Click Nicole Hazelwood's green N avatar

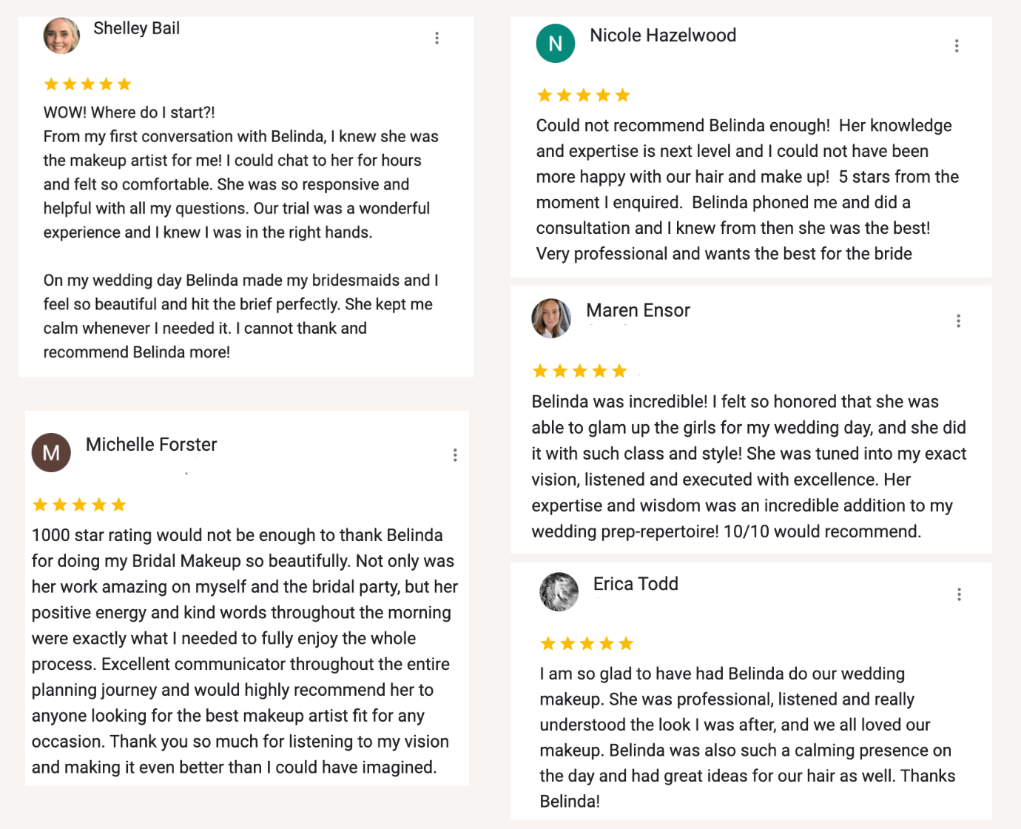coord(555,44)
